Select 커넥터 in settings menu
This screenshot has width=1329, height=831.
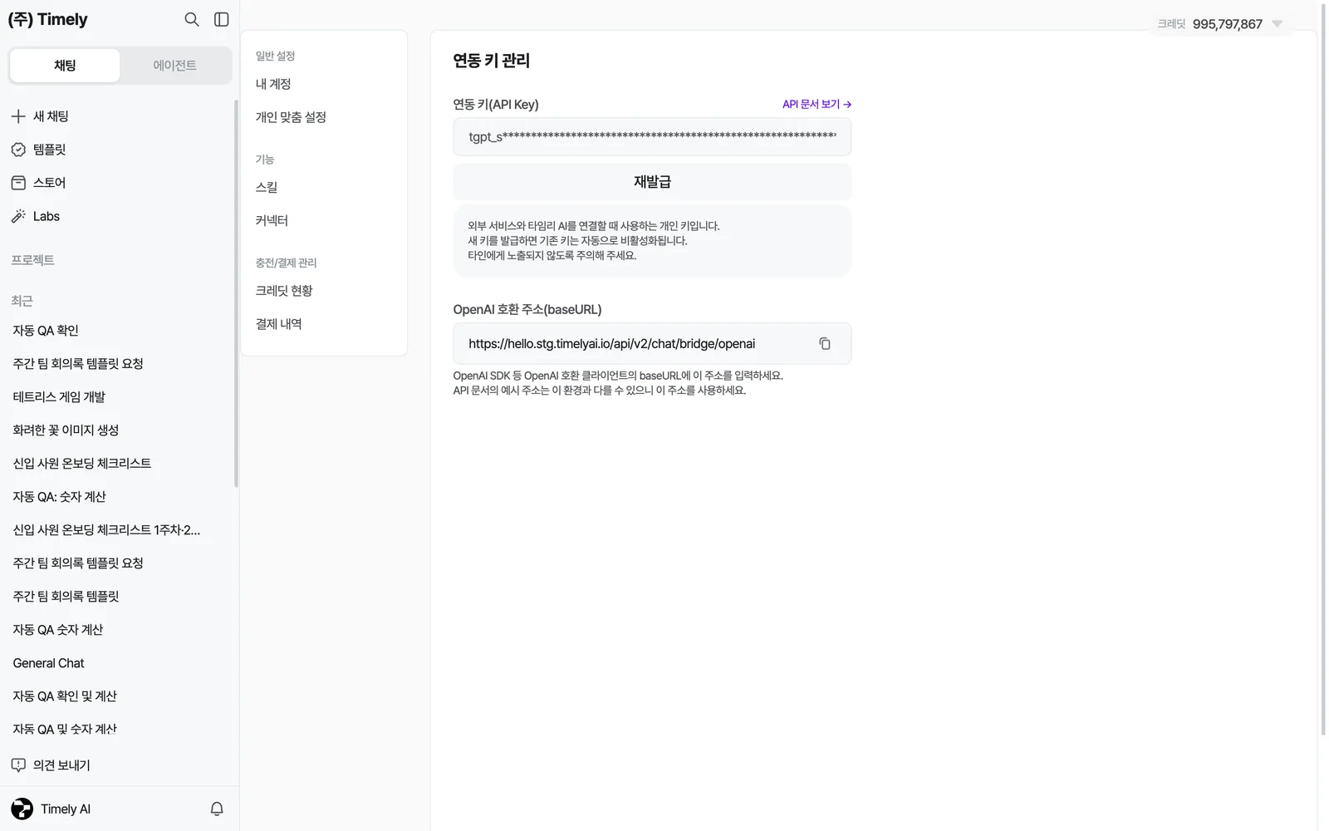(272, 220)
